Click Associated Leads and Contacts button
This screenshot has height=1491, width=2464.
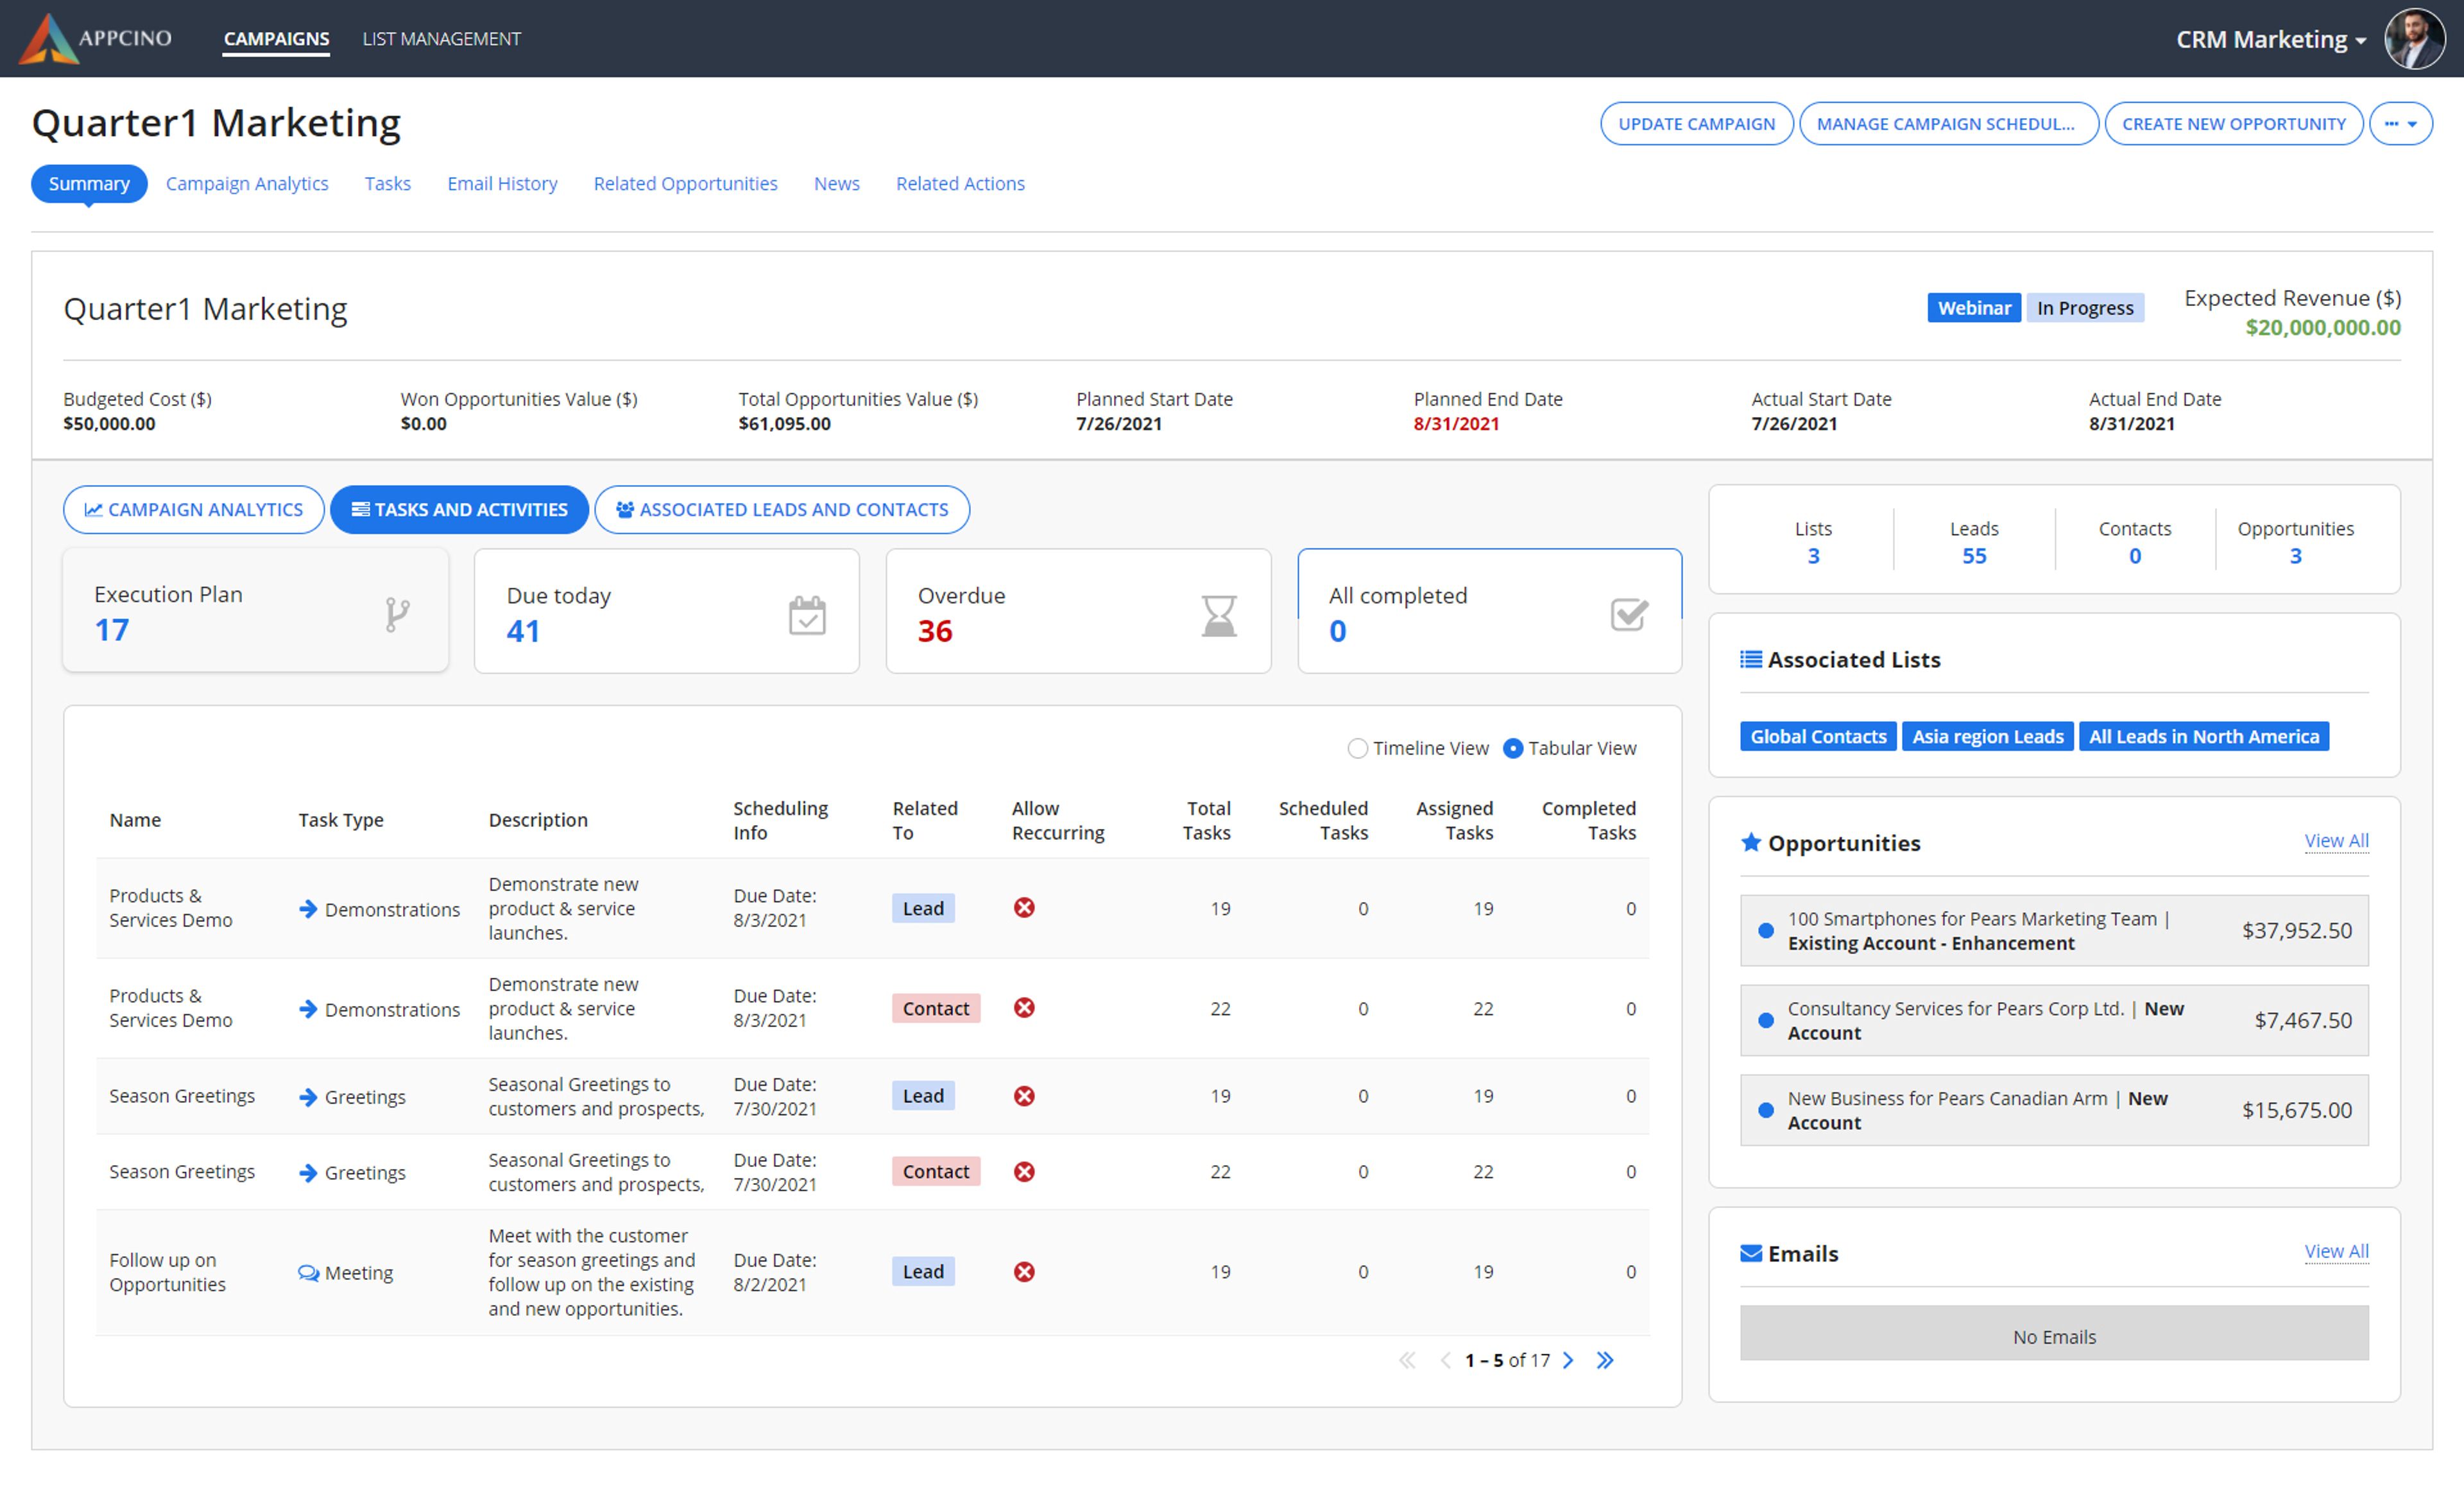point(782,510)
